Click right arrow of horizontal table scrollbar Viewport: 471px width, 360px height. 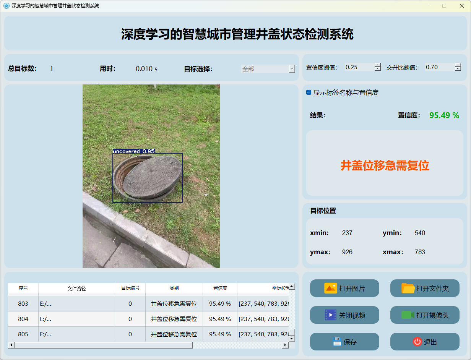[x=285, y=345]
